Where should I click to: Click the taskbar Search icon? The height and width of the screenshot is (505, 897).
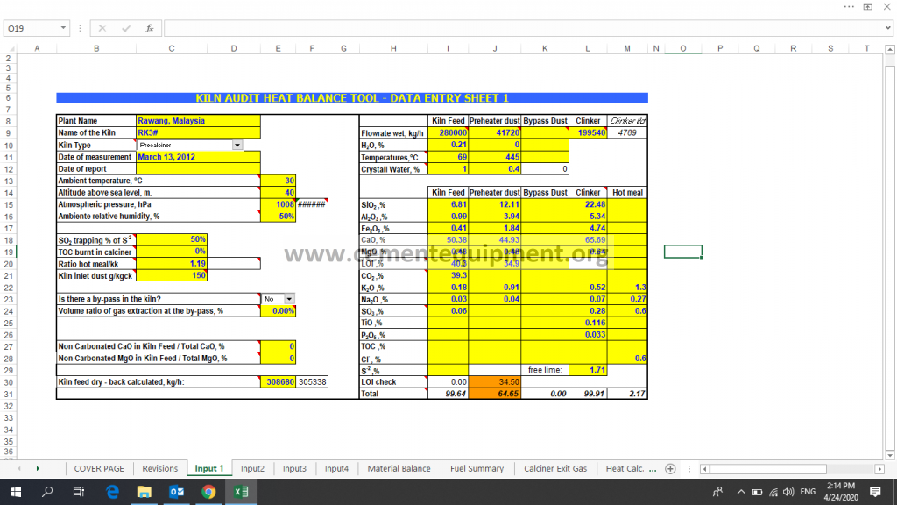[x=46, y=492]
